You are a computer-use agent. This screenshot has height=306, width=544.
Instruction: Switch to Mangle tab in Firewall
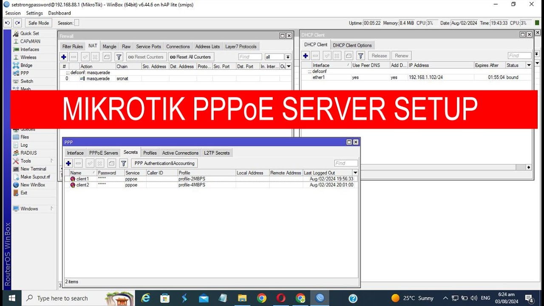(109, 47)
